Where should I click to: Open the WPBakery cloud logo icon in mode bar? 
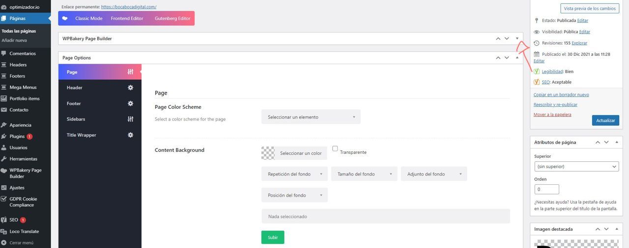65,18
